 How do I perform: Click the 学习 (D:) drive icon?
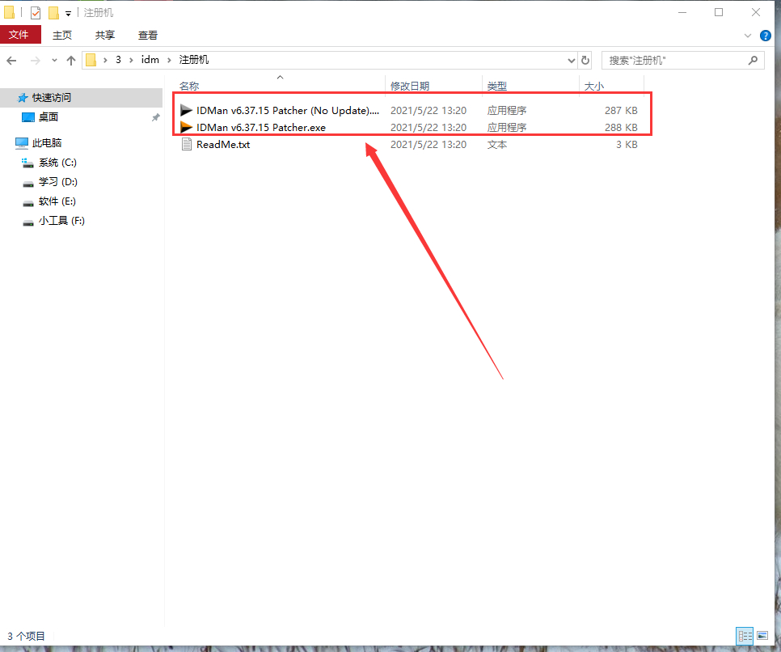(x=28, y=183)
